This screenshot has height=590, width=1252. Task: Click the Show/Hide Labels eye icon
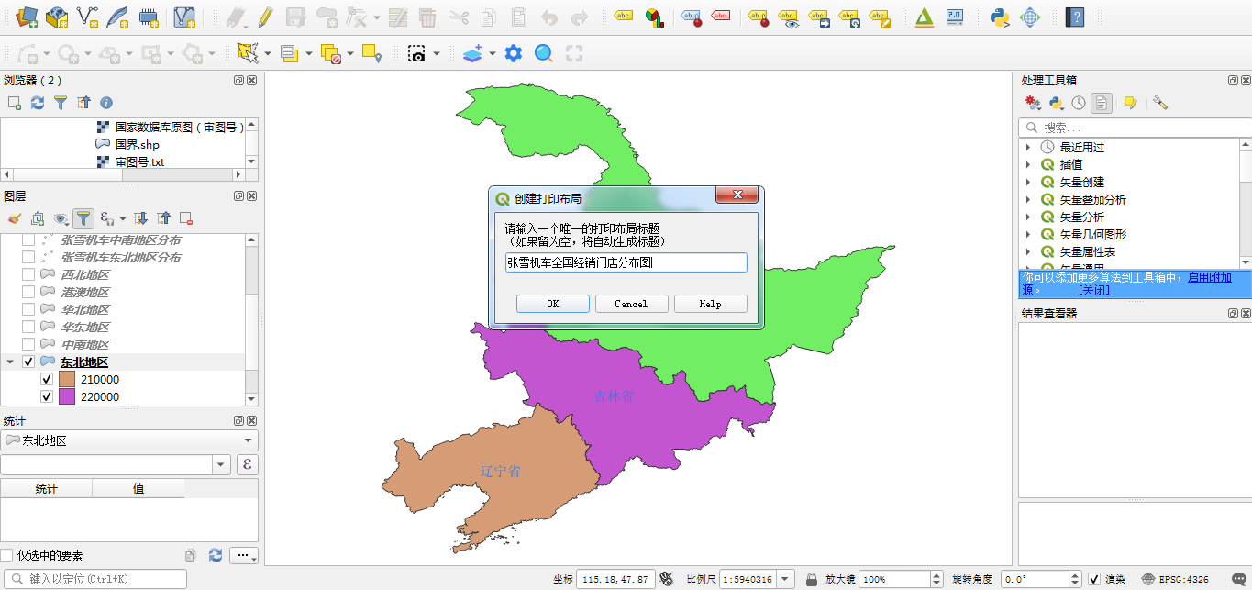click(x=788, y=17)
